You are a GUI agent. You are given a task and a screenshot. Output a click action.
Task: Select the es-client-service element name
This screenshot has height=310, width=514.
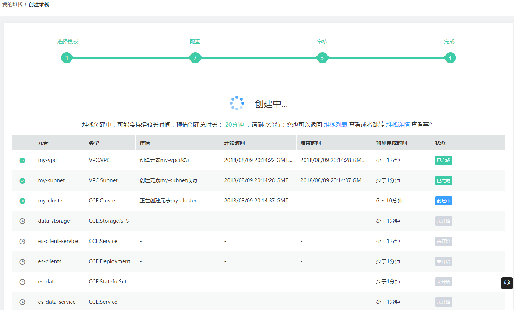pyautogui.click(x=58, y=242)
